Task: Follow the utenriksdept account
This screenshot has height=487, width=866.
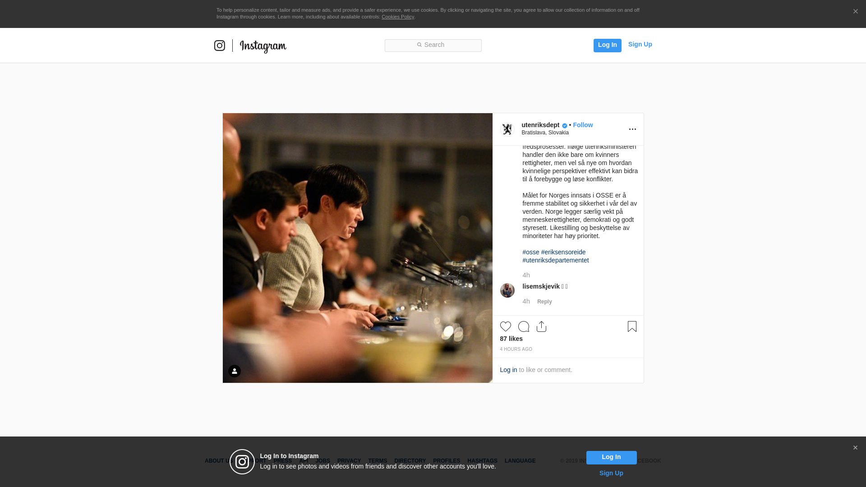Action: pos(583,125)
